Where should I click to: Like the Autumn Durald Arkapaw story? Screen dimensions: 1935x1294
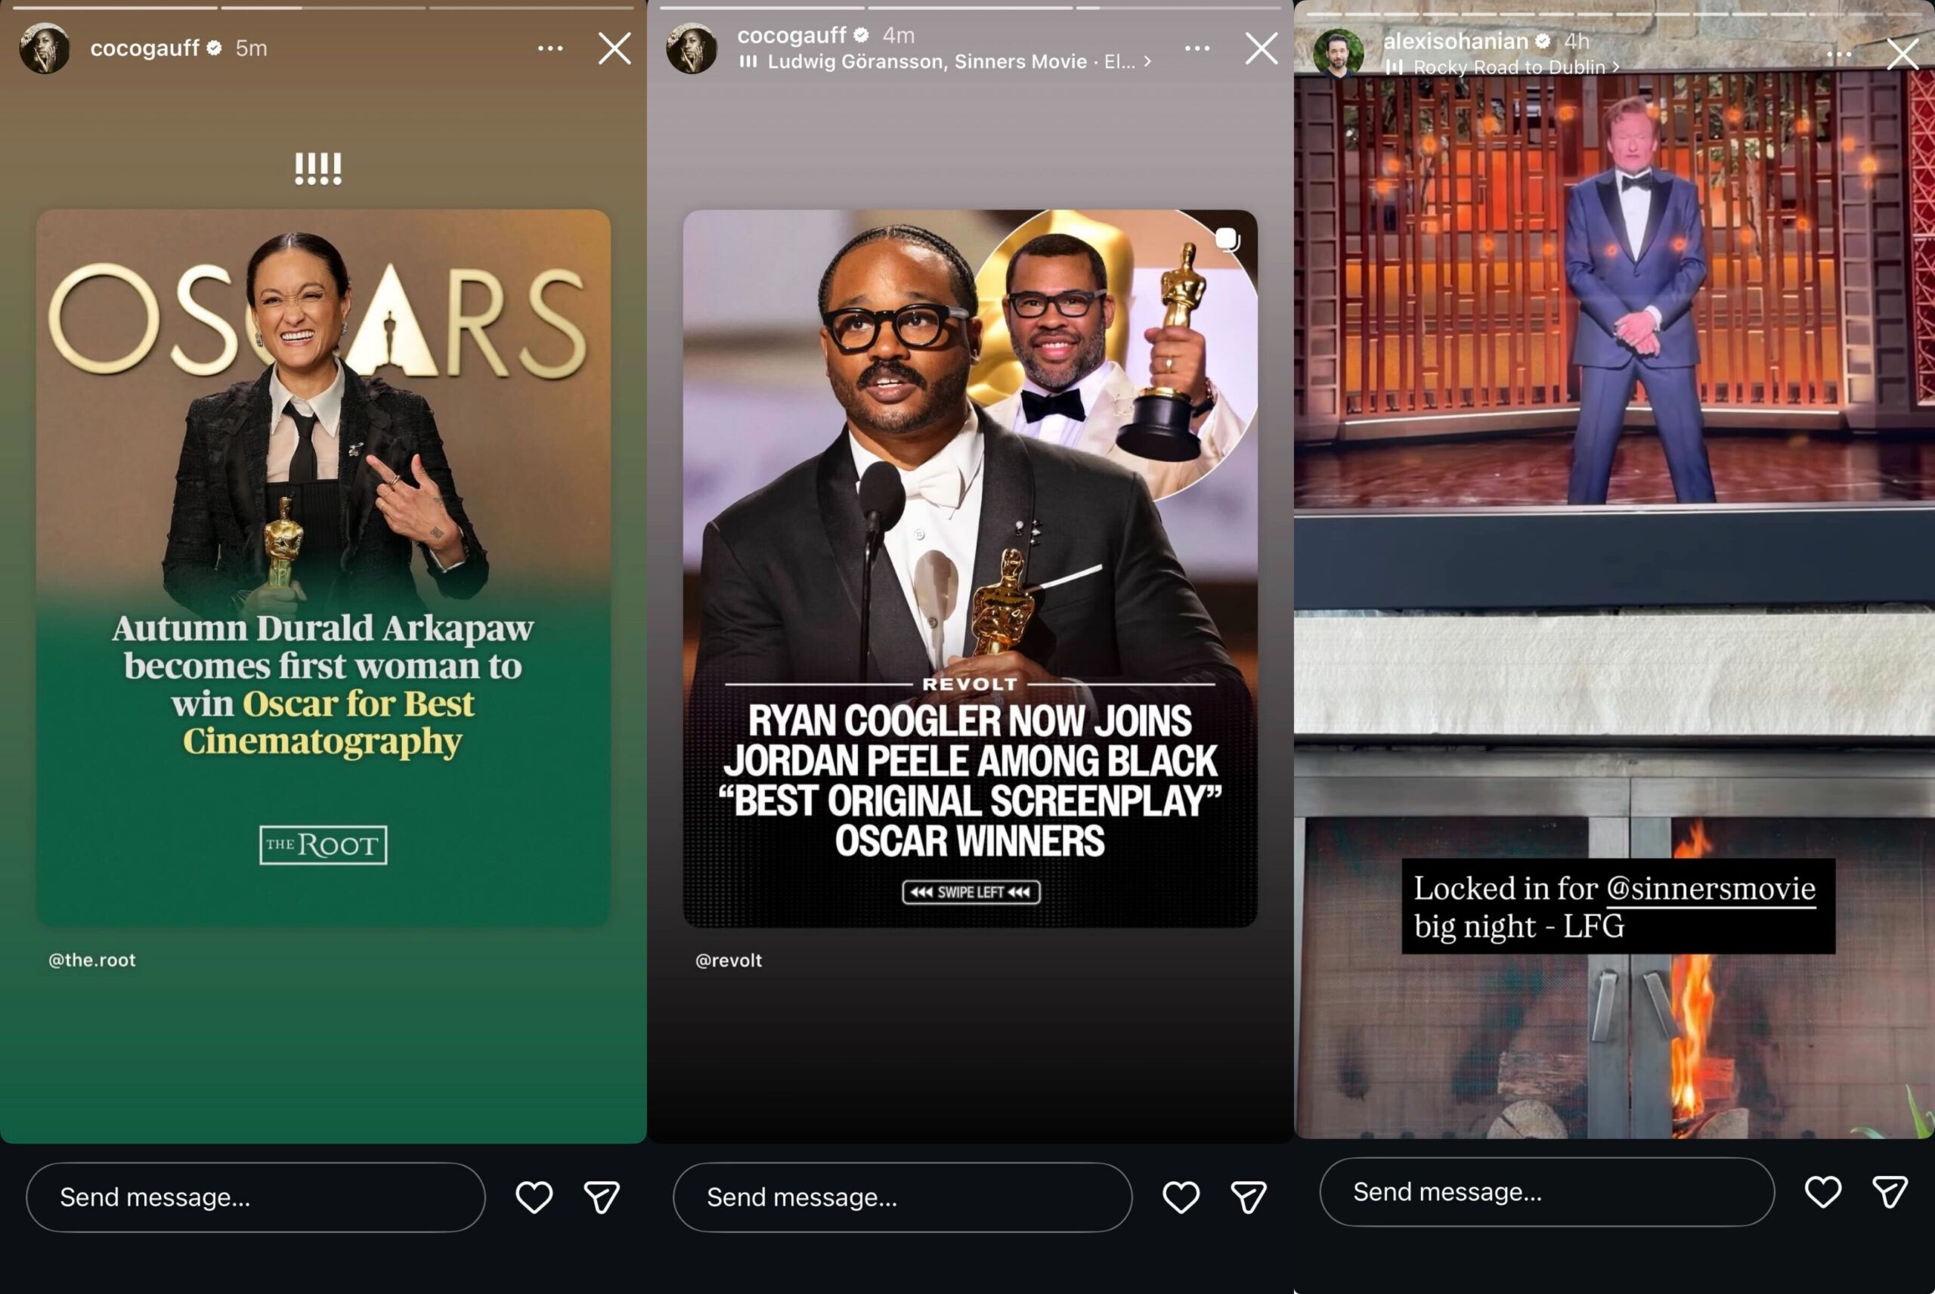pyautogui.click(x=534, y=1197)
